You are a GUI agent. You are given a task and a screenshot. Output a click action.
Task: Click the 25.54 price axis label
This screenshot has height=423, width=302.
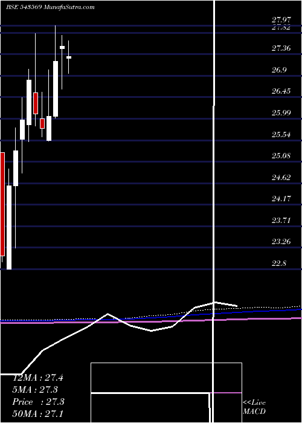click(281, 134)
